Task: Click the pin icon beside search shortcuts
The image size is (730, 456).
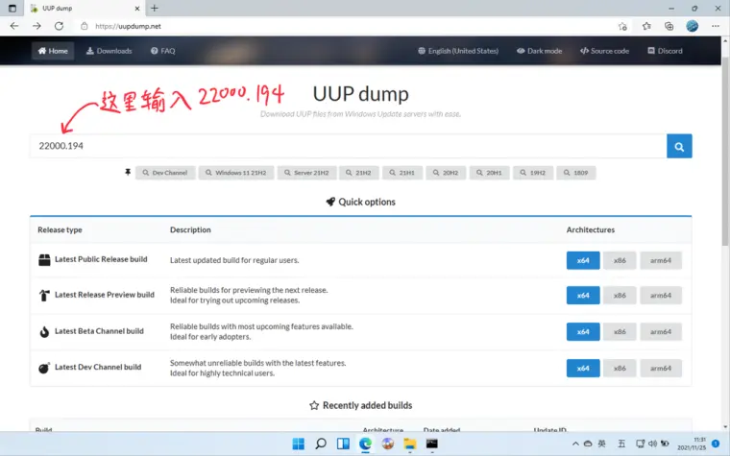Action: 128,173
